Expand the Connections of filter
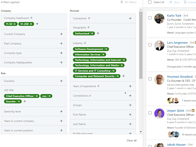Viewport: 196px width, 147px height. 103,96
